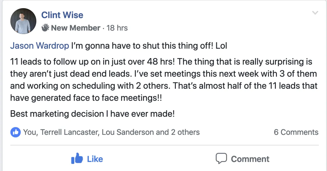Open the post's "18 hrs" timestamp

tap(117, 28)
